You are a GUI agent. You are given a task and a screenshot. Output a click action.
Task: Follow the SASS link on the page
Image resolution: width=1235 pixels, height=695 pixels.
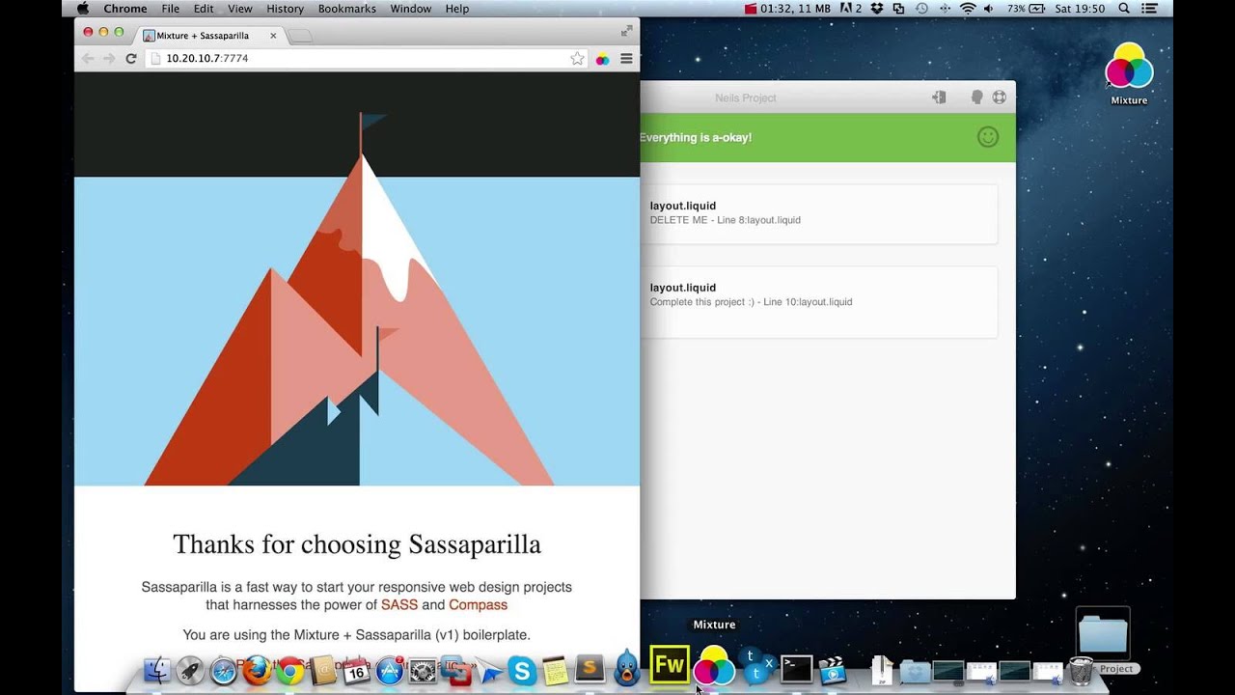pos(399,605)
